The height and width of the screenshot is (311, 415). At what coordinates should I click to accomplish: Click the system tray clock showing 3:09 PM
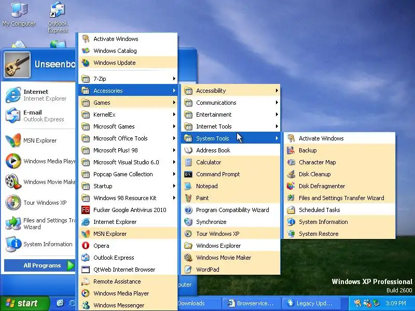click(x=396, y=303)
